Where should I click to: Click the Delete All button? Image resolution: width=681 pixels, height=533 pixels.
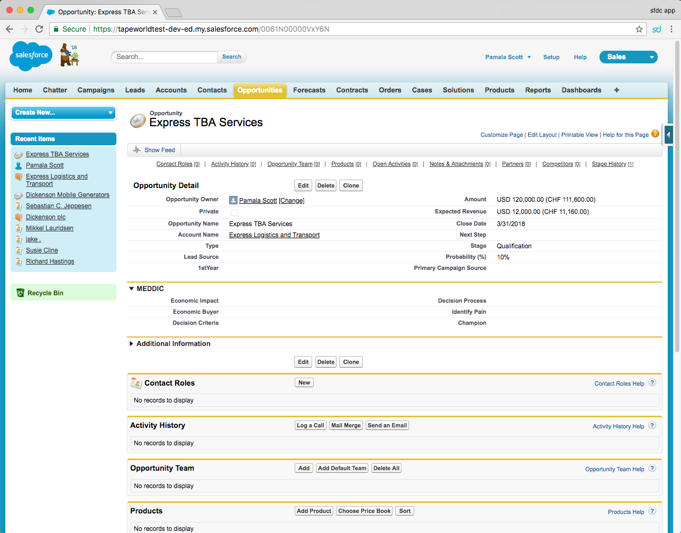[386, 468]
